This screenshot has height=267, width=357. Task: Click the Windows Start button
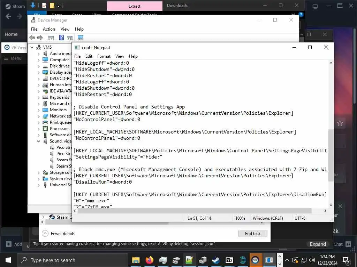pos(8,260)
